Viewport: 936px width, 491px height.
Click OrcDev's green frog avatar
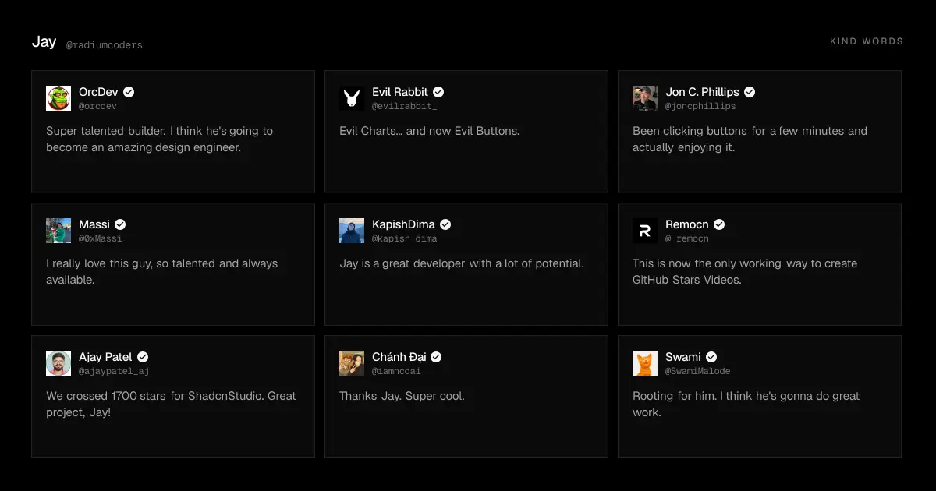coord(58,98)
